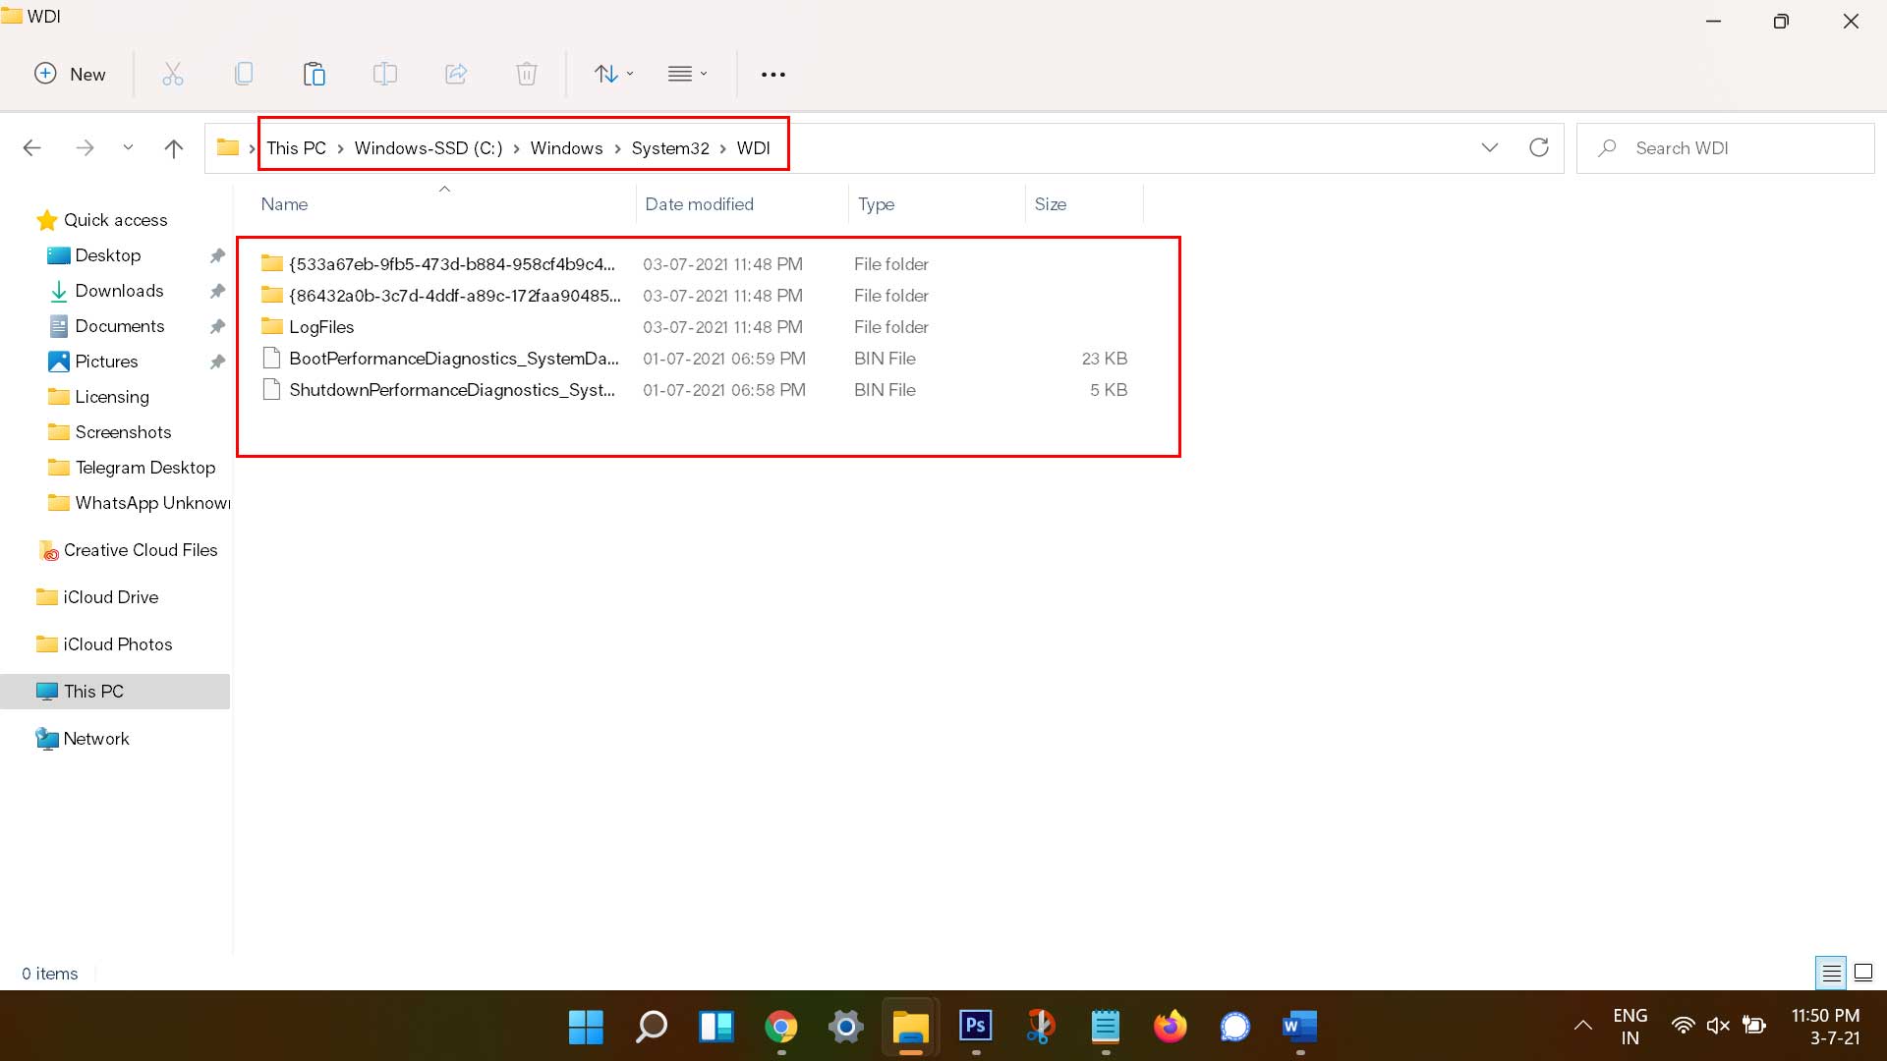Expand the sort options dropdown arrow
The width and height of the screenshot is (1887, 1061).
[630, 74]
